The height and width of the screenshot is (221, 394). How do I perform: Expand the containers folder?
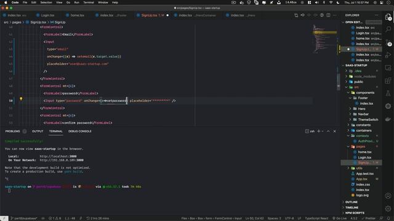click(364, 130)
